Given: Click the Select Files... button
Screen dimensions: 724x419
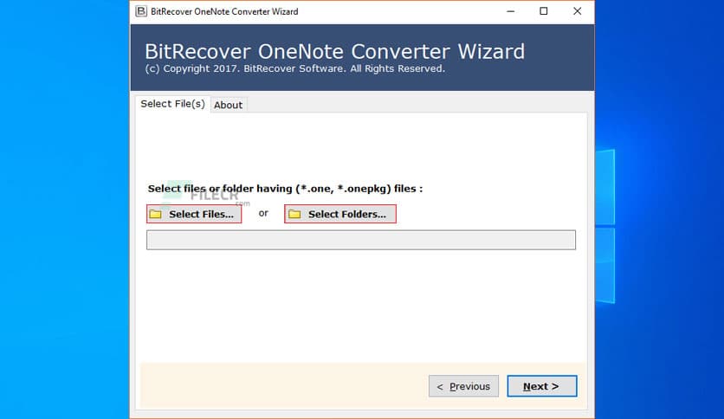Looking at the screenshot, I should [194, 214].
